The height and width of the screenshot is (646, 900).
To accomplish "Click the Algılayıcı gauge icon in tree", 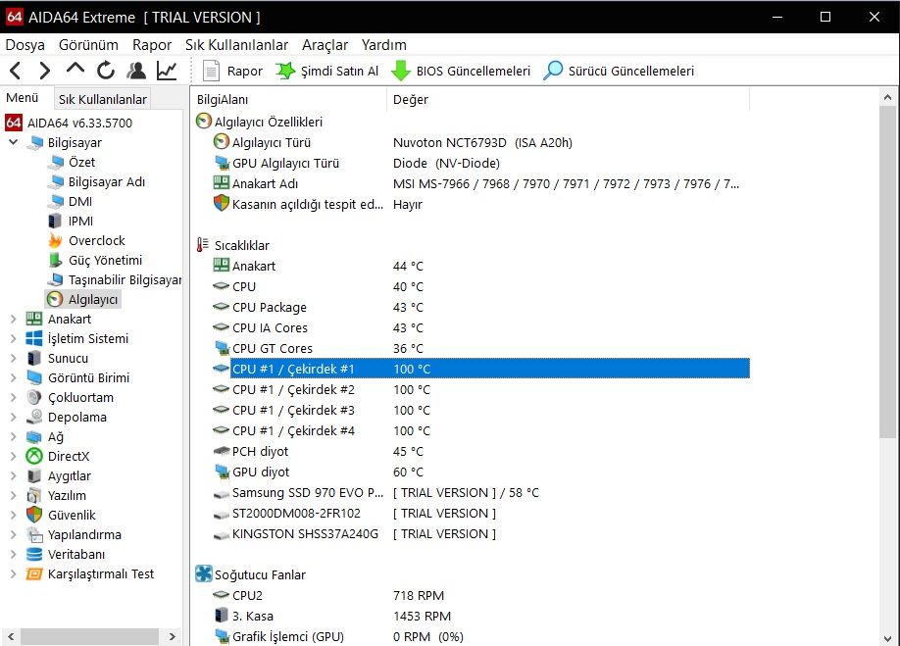I will click(x=55, y=299).
